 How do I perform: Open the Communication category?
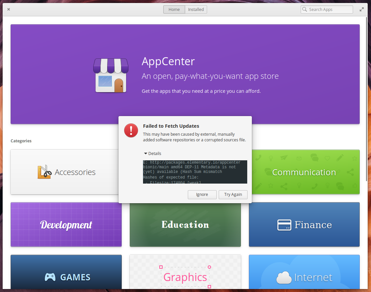click(x=306, y=172)
